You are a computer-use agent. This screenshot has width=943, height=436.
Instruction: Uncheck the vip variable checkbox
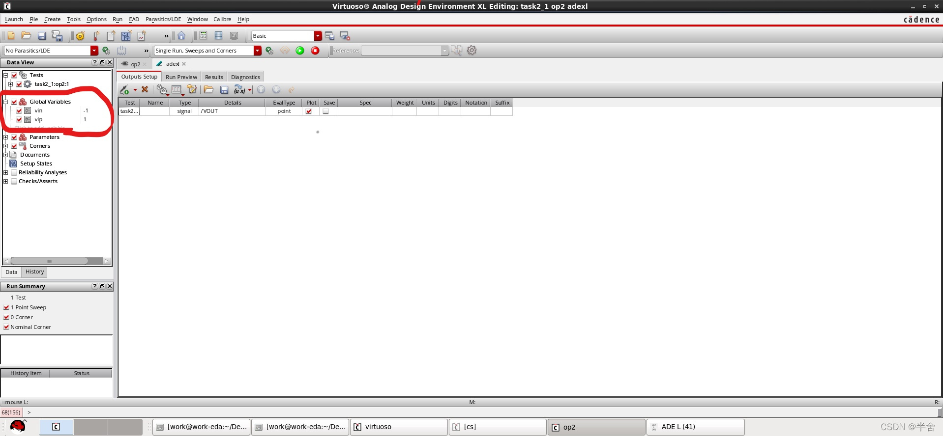(x=19, y=119)
